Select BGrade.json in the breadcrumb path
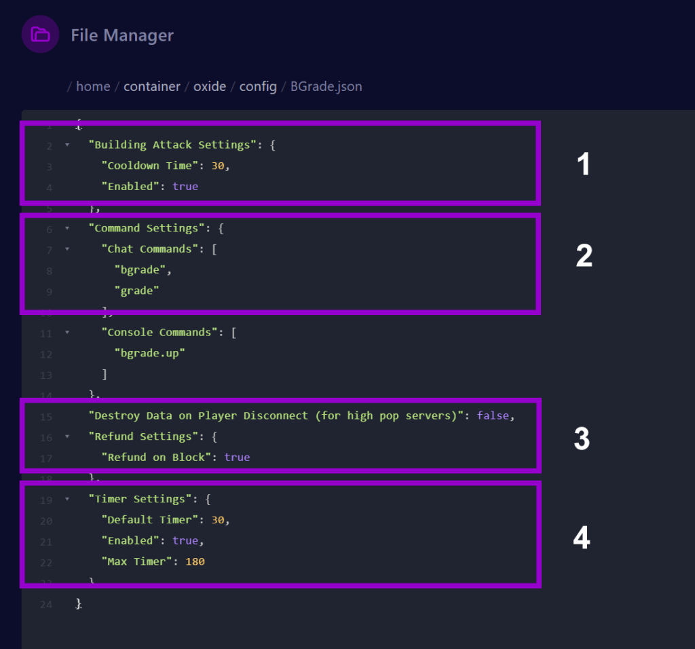Viewport: 695px width, 649px height. (x=326, y=86)
